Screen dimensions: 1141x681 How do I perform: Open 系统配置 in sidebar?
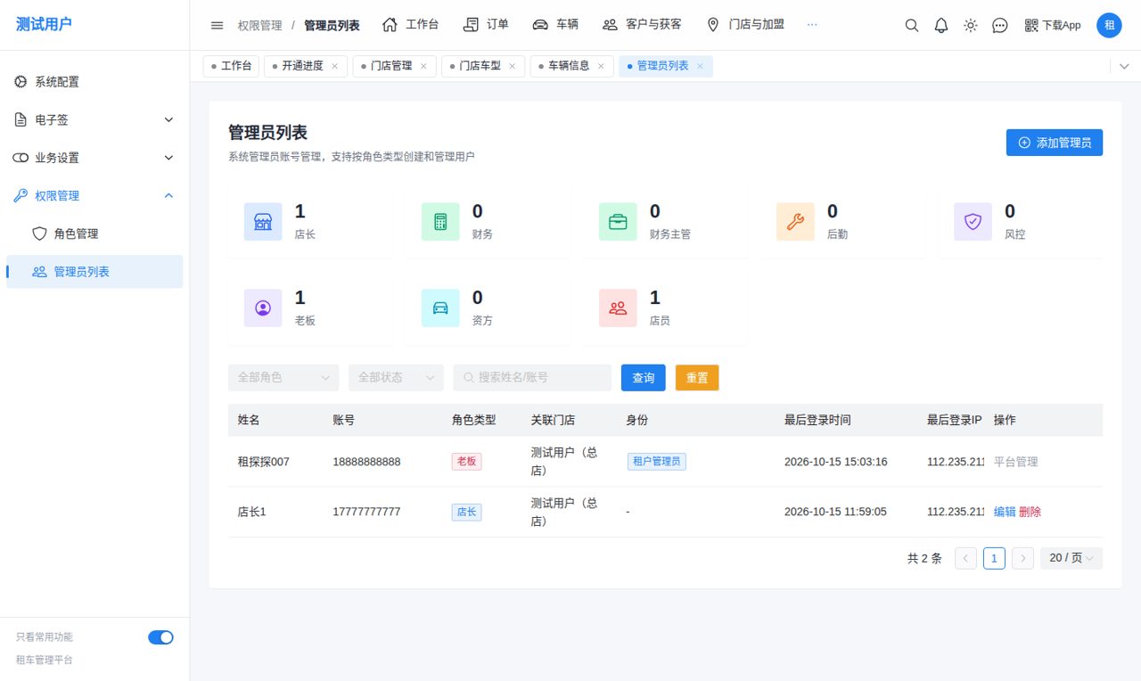(x=94, y=82)
